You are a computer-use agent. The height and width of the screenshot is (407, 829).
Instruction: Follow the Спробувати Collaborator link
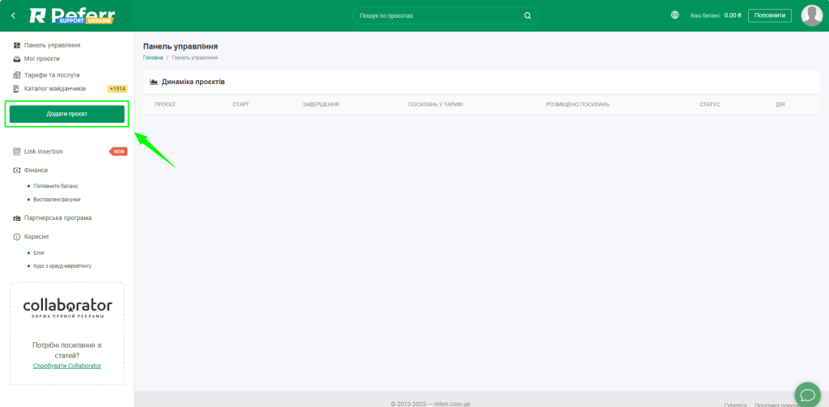click(x=67, y=366)
